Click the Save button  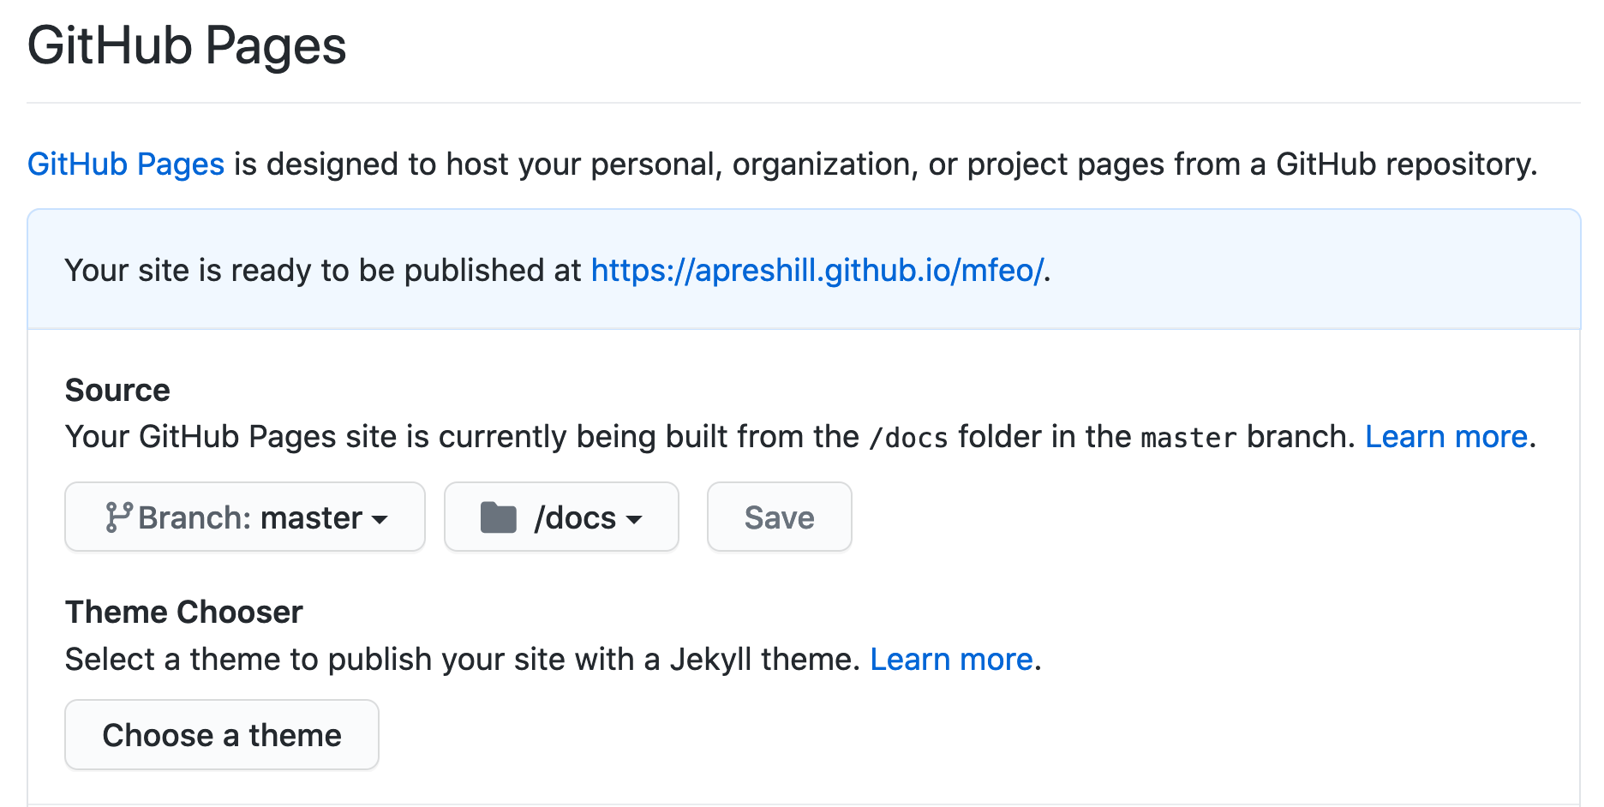[x=779, y=517]
